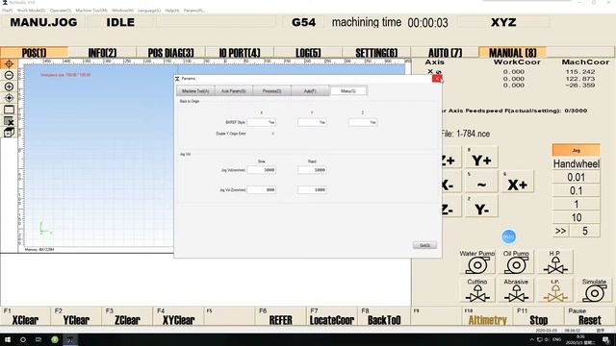Select the crosshair center-view tool
Screen dimensions: 616x346
[x=9, y=63]
